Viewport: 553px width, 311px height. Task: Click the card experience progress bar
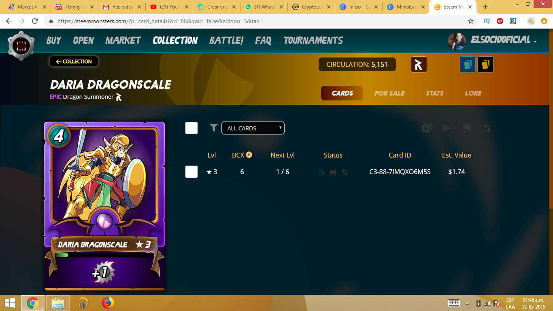click(x=104, y=255)
